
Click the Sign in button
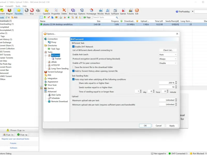9,135
